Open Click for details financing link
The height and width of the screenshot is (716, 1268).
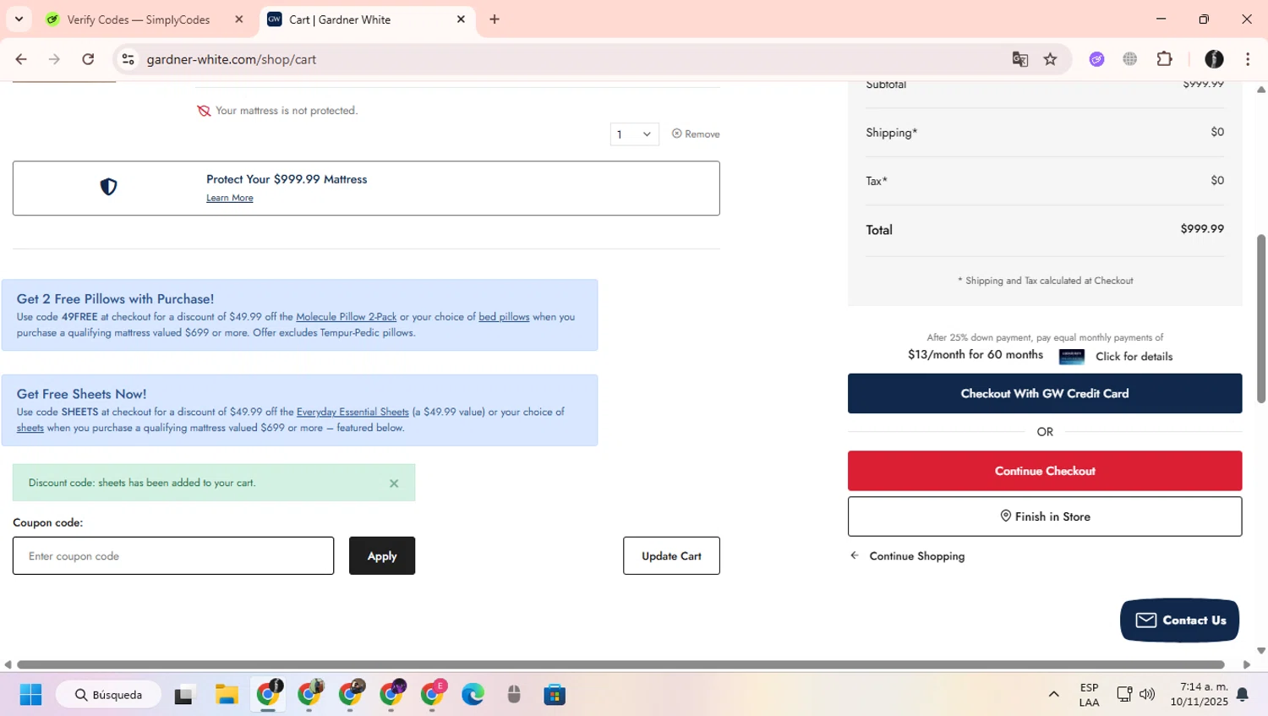coord(1134,356)
